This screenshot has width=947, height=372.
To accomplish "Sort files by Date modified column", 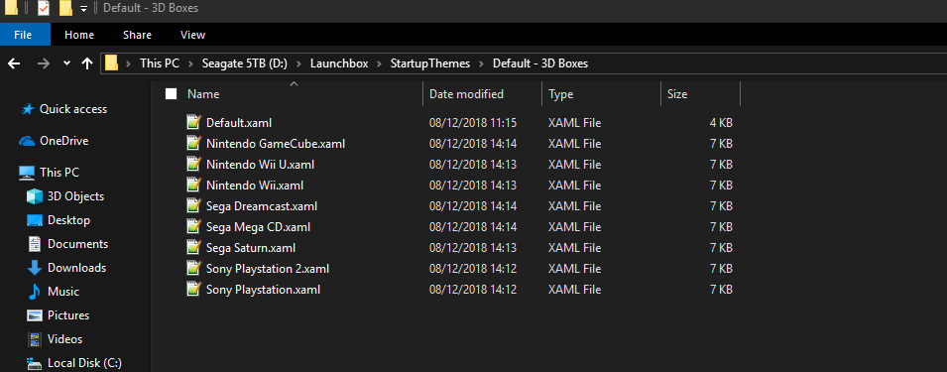I will (x=466, y=94).
